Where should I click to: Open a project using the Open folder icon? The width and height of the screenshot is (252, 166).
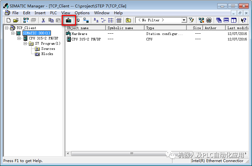pos(16,20)
